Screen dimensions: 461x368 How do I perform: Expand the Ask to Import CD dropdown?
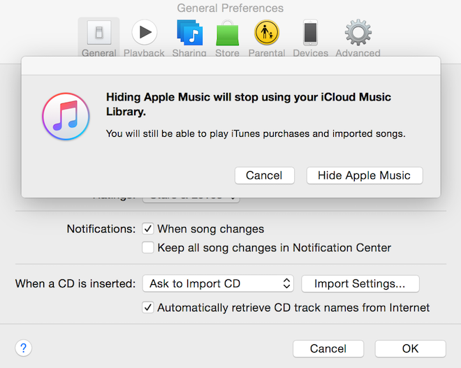(x=217, y=284)
